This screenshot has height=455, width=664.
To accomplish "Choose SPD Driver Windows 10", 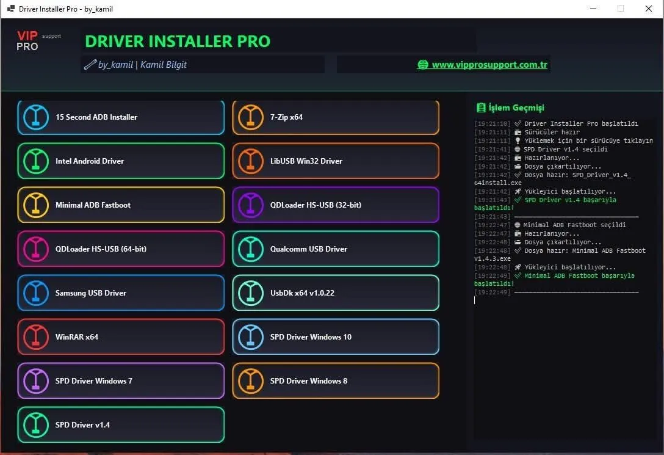I will pyautogui.click(x=336, y=337).
